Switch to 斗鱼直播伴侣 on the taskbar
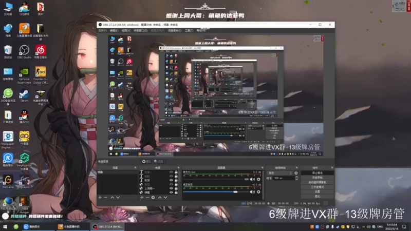 72,226
